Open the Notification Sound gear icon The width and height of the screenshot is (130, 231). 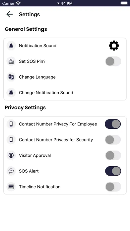pyautogui.click(x=114, y=46)
